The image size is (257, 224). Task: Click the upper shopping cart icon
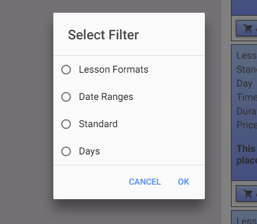coord(248,28)
